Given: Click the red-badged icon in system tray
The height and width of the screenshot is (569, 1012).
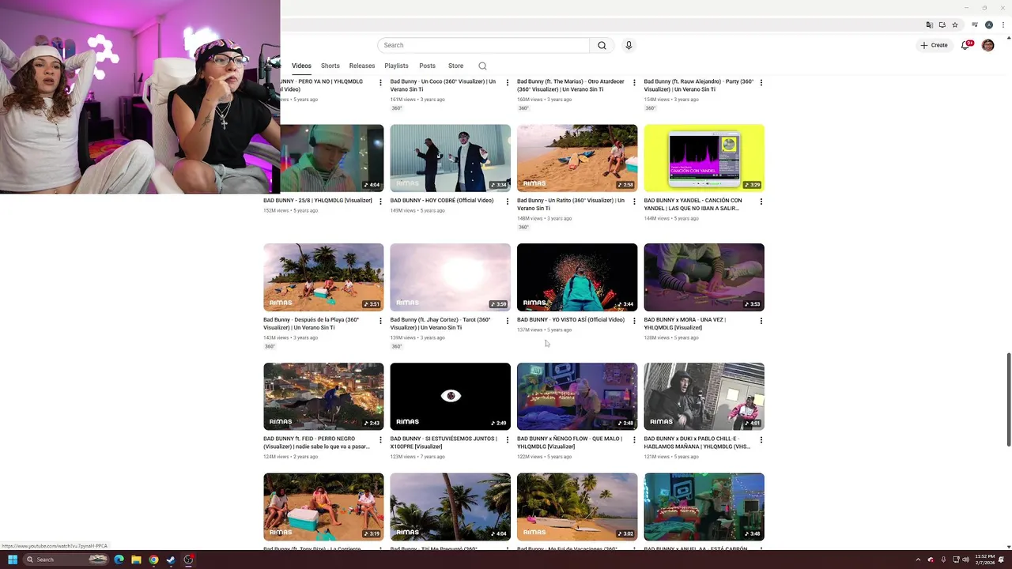Looking at the screenshot, I should click(x=931, y=560).
